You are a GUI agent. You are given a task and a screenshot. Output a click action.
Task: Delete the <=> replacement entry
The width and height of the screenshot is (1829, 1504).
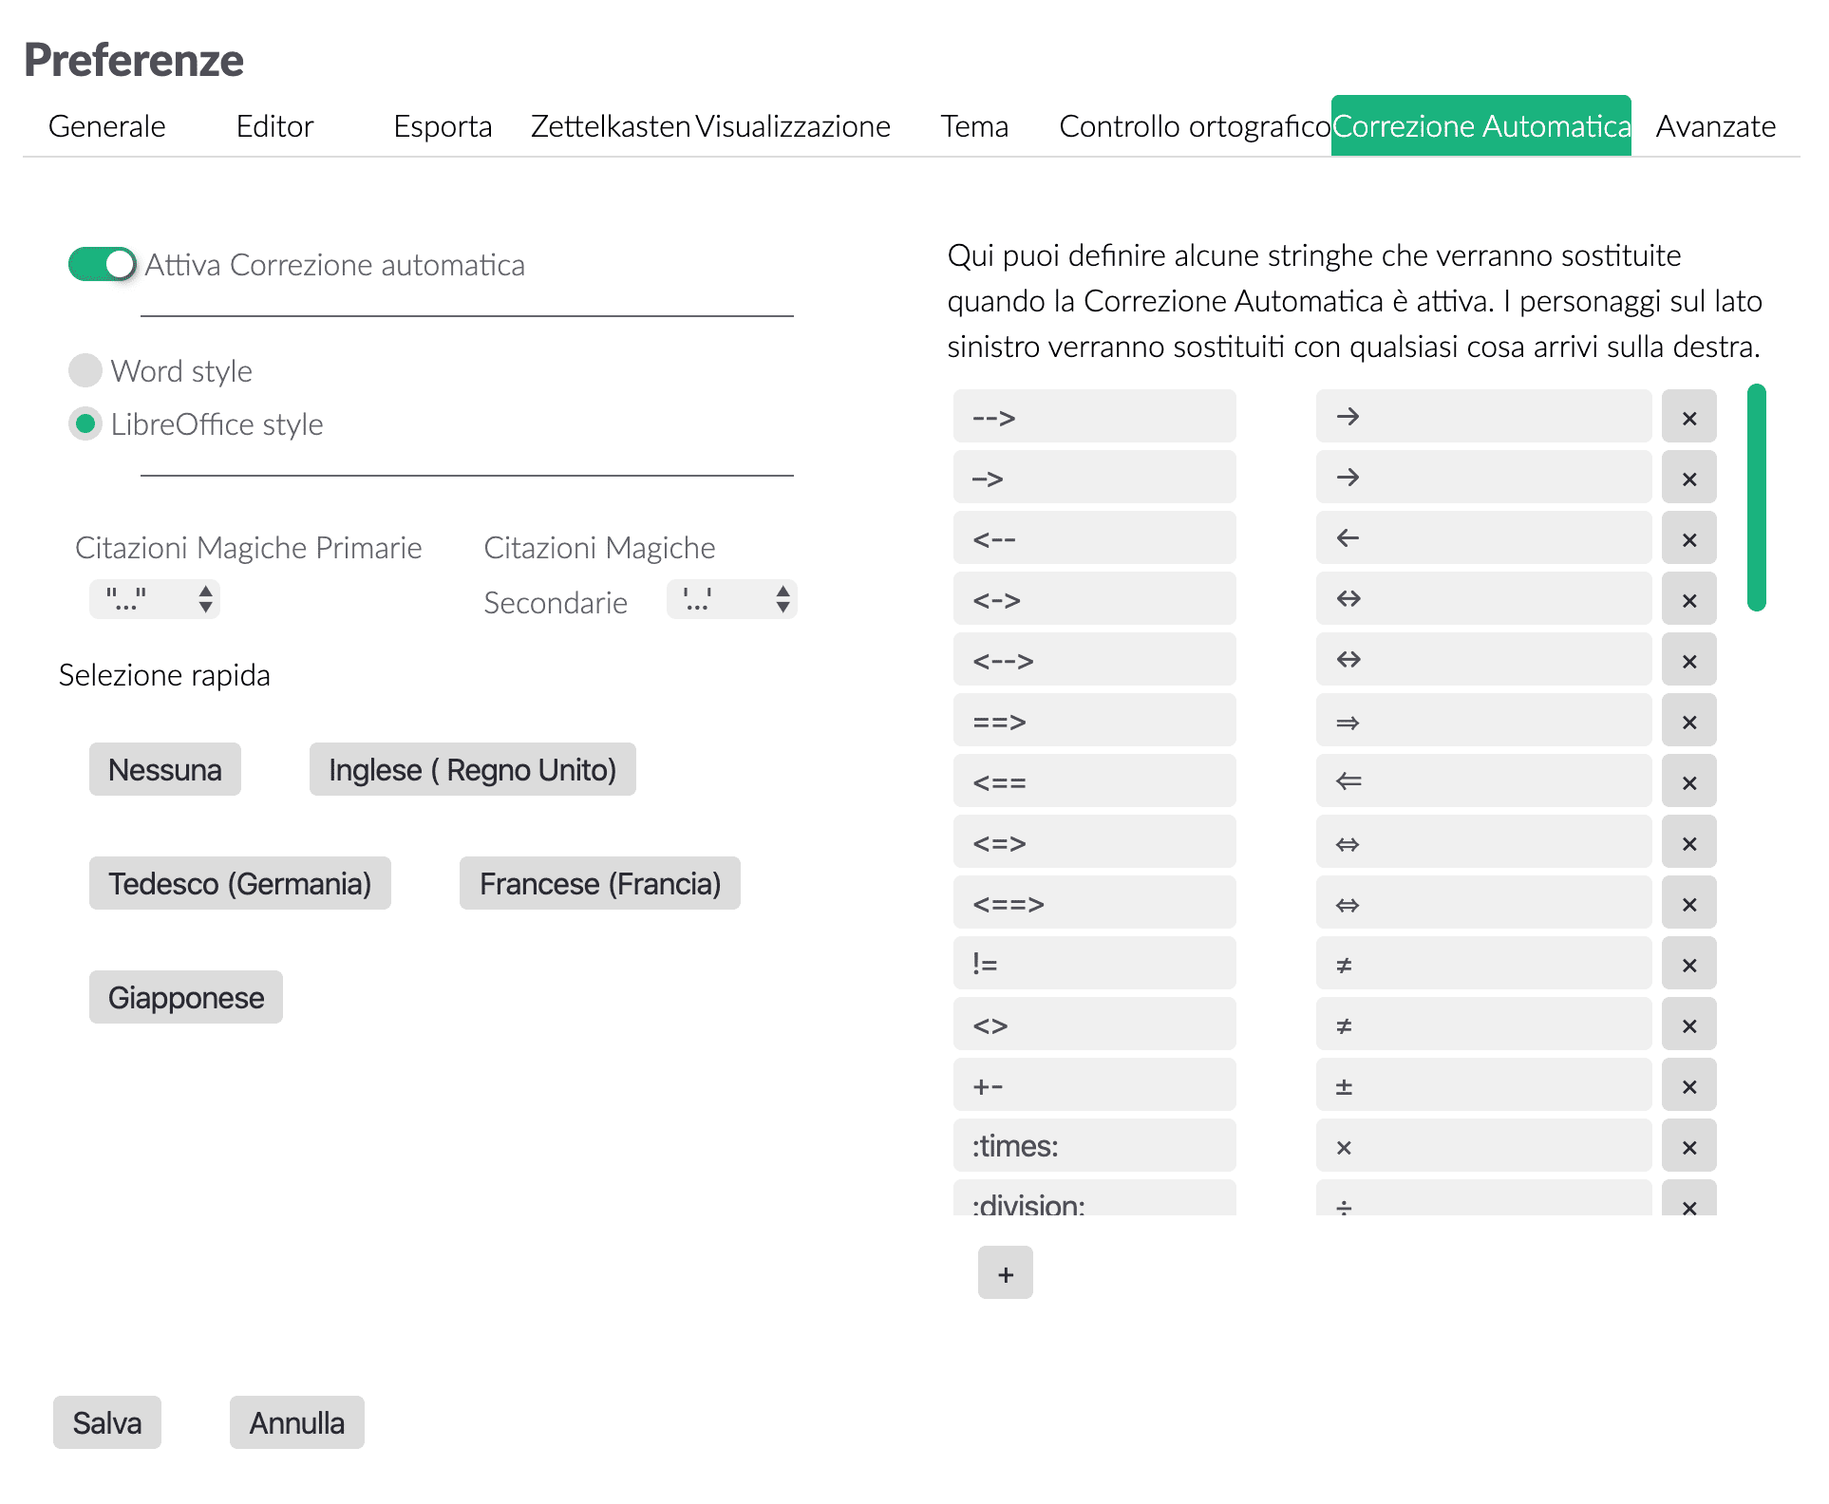1688,842
